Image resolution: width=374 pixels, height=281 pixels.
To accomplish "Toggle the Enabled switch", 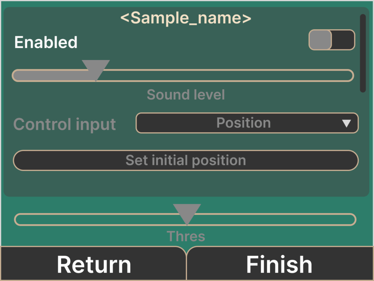I will pos(332,40).
